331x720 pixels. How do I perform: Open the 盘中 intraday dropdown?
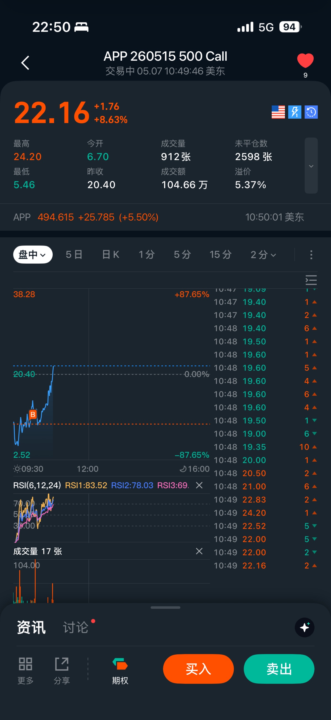tap(33, 255)
